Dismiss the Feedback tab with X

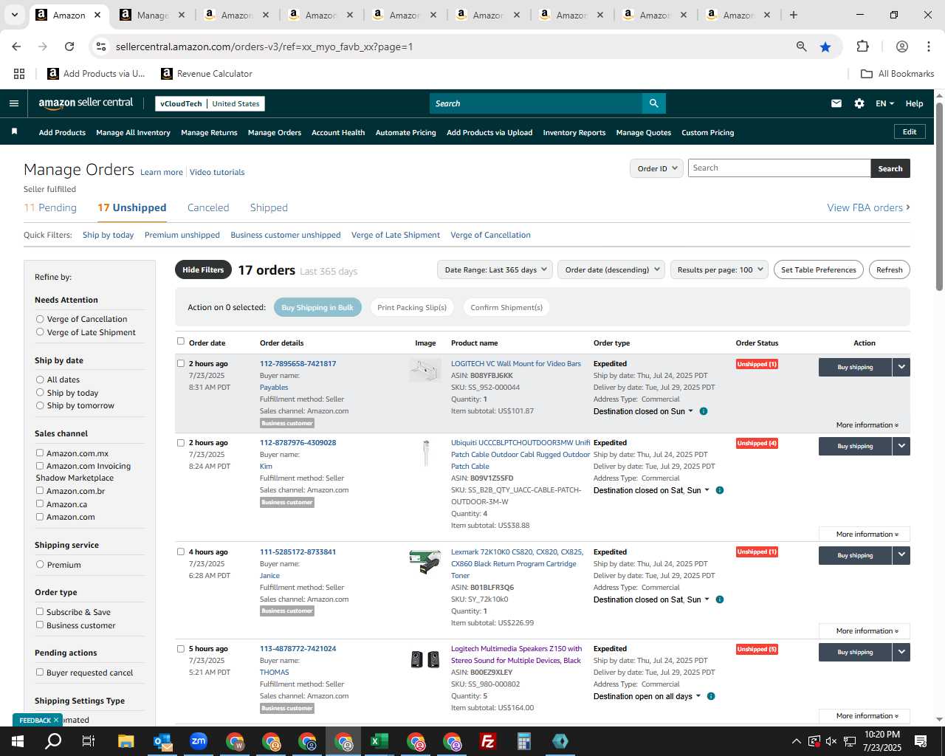point(56,720)
